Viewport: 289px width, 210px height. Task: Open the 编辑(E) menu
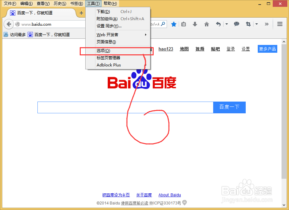26,4
